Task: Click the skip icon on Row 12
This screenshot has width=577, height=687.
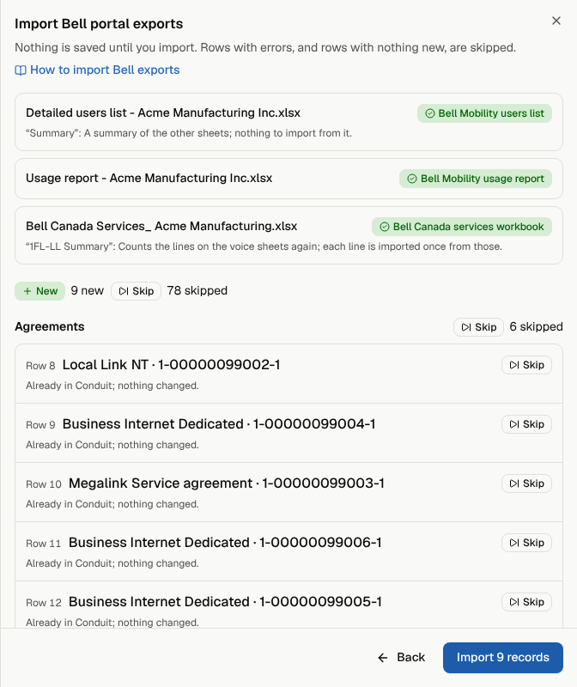Action: pos(514,602)
